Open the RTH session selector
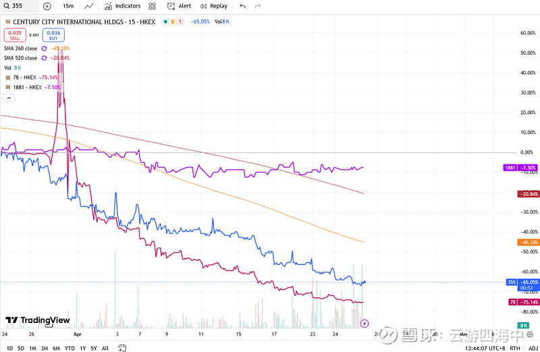 [x=515, y=348]
